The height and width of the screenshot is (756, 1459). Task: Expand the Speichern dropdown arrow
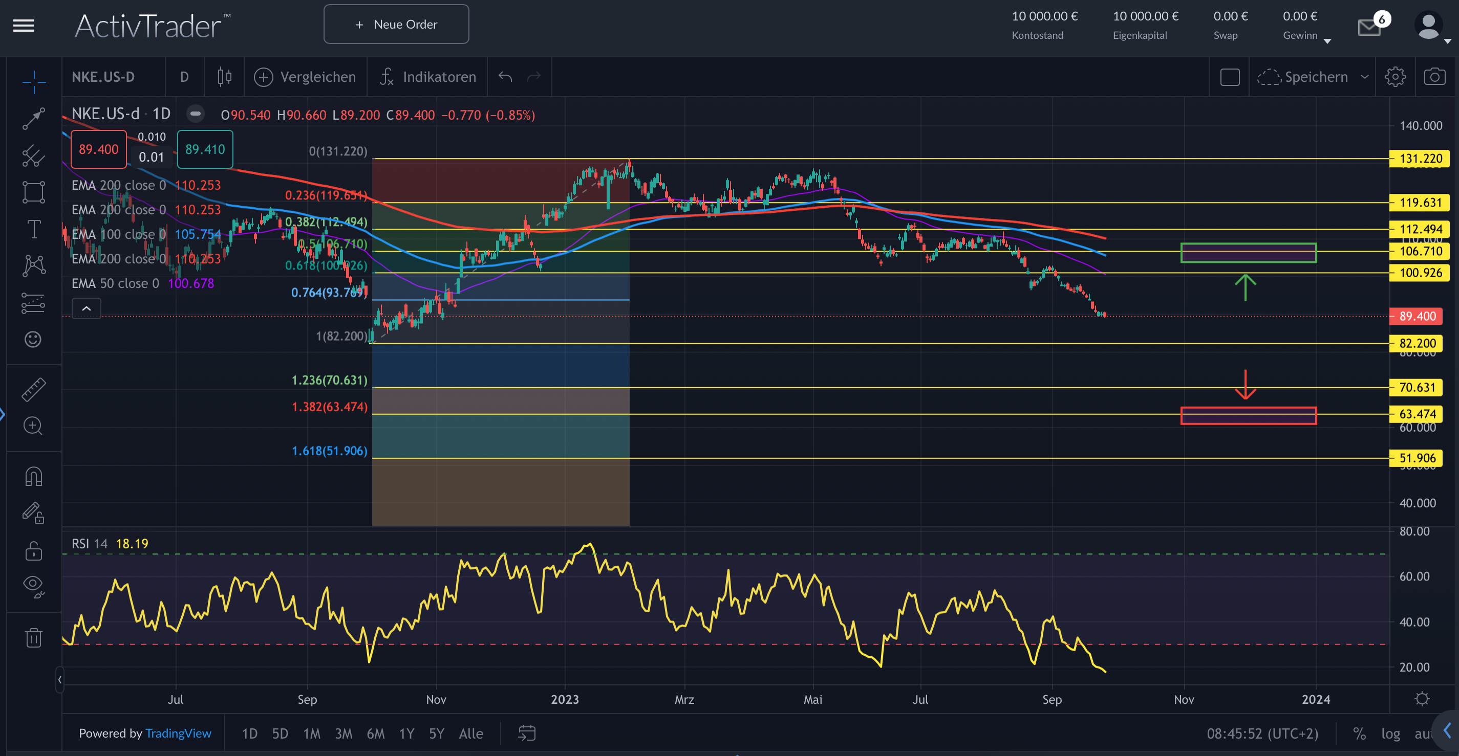[x=1364, y=76]
